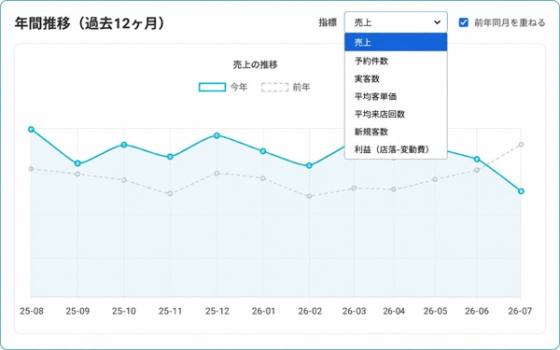The image size is (560, 350).
Task: Choose 実客数 from the metric list
Action: coord(396,78)
